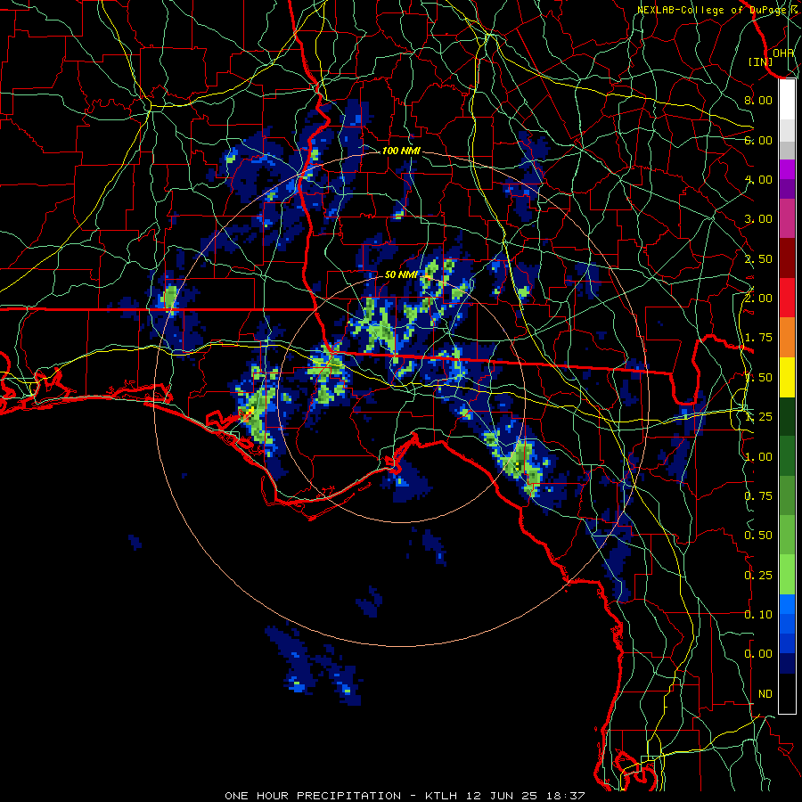Click the 0.10 legend value
The width and height of the screenshot is (802, 802).
(758, 615)
